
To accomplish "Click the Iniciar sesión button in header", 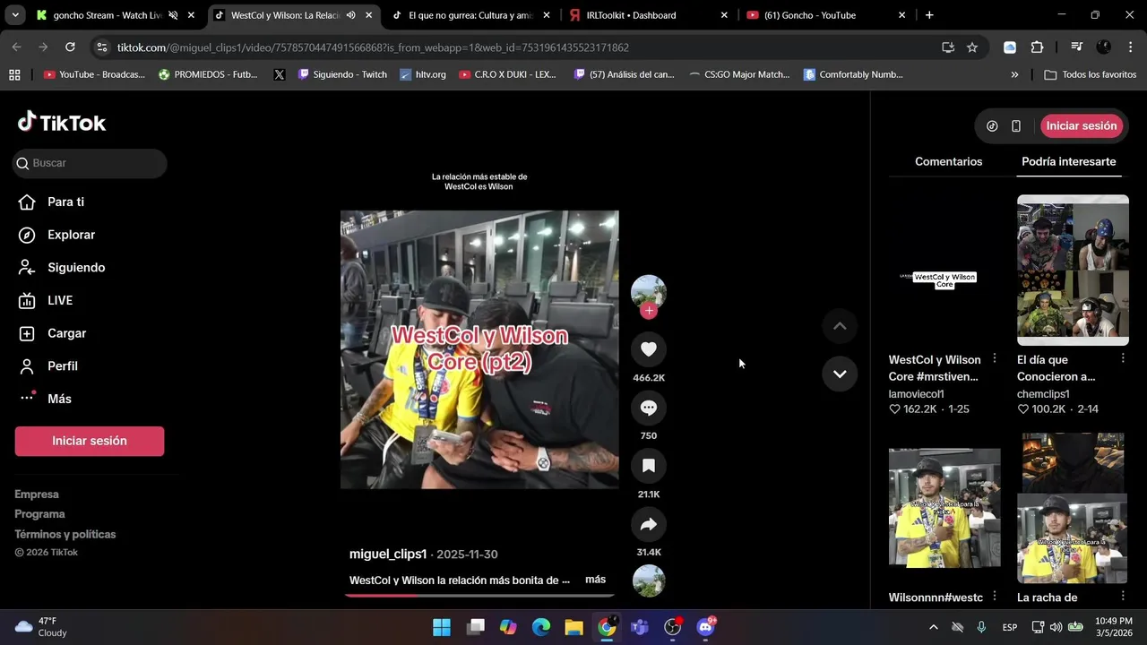I will pos(1081,126).
